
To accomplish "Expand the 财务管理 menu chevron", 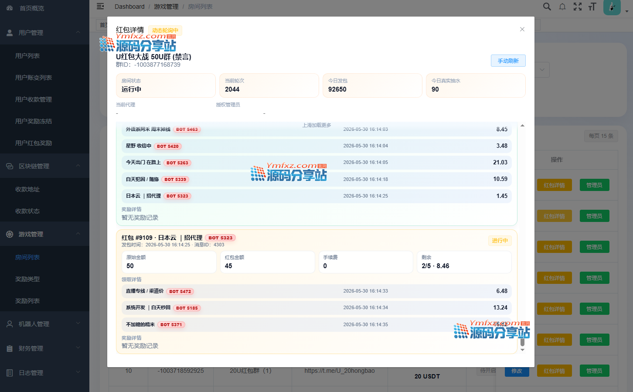I will 78,348.
